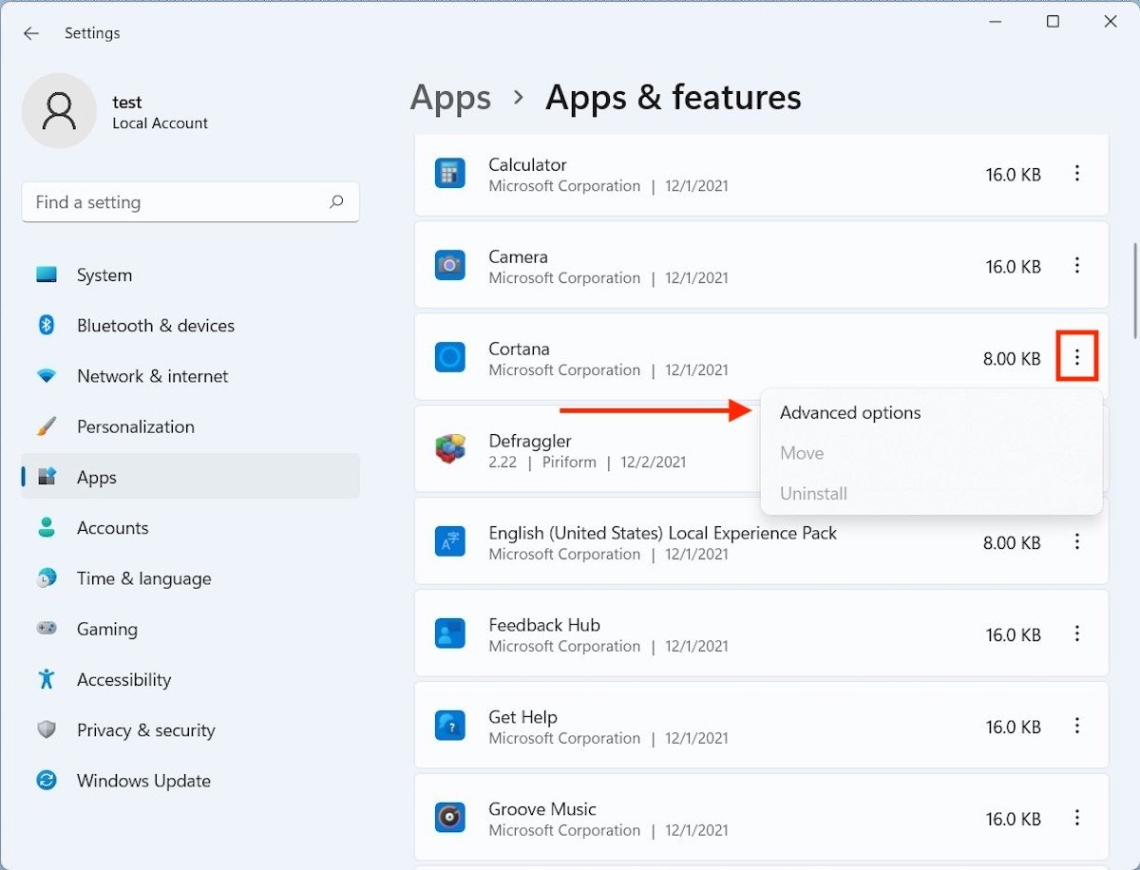
Task: Open Accounts settings
Action: [190, 528]
